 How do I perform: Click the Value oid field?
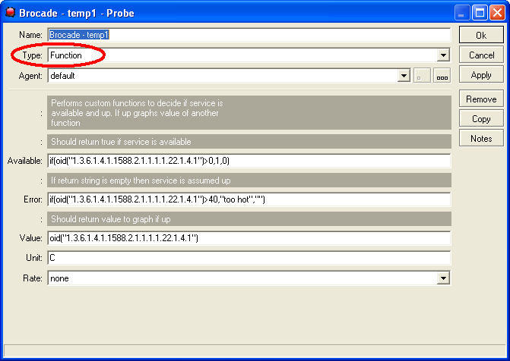pyautogui.click(x=249, y=238)
